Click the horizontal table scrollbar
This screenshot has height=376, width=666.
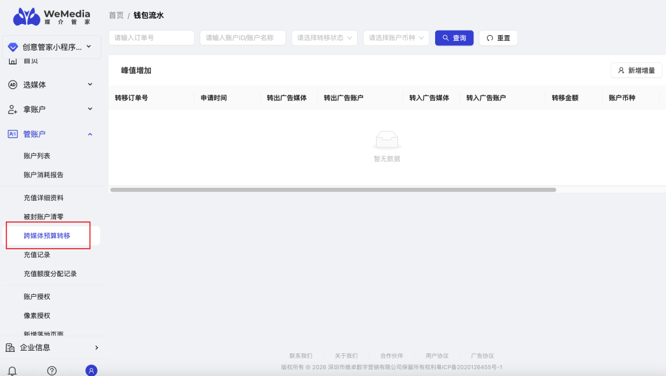tap(333, 190)
